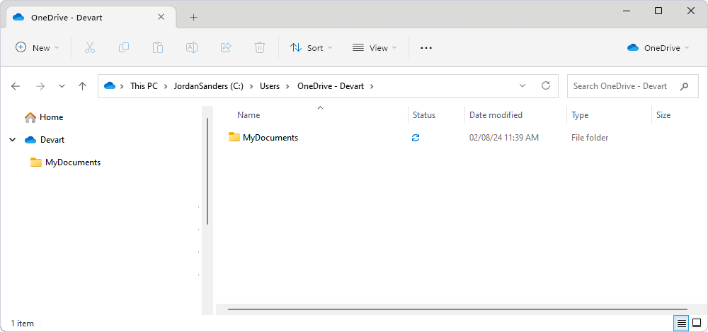
Task: Select MyDocuments in the navigation pane
Action: (x=65, y=162)
